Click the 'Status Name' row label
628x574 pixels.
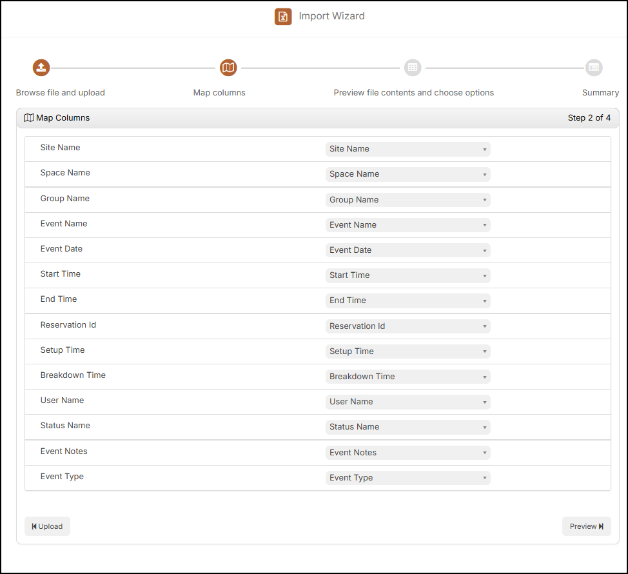click(65, 426)
